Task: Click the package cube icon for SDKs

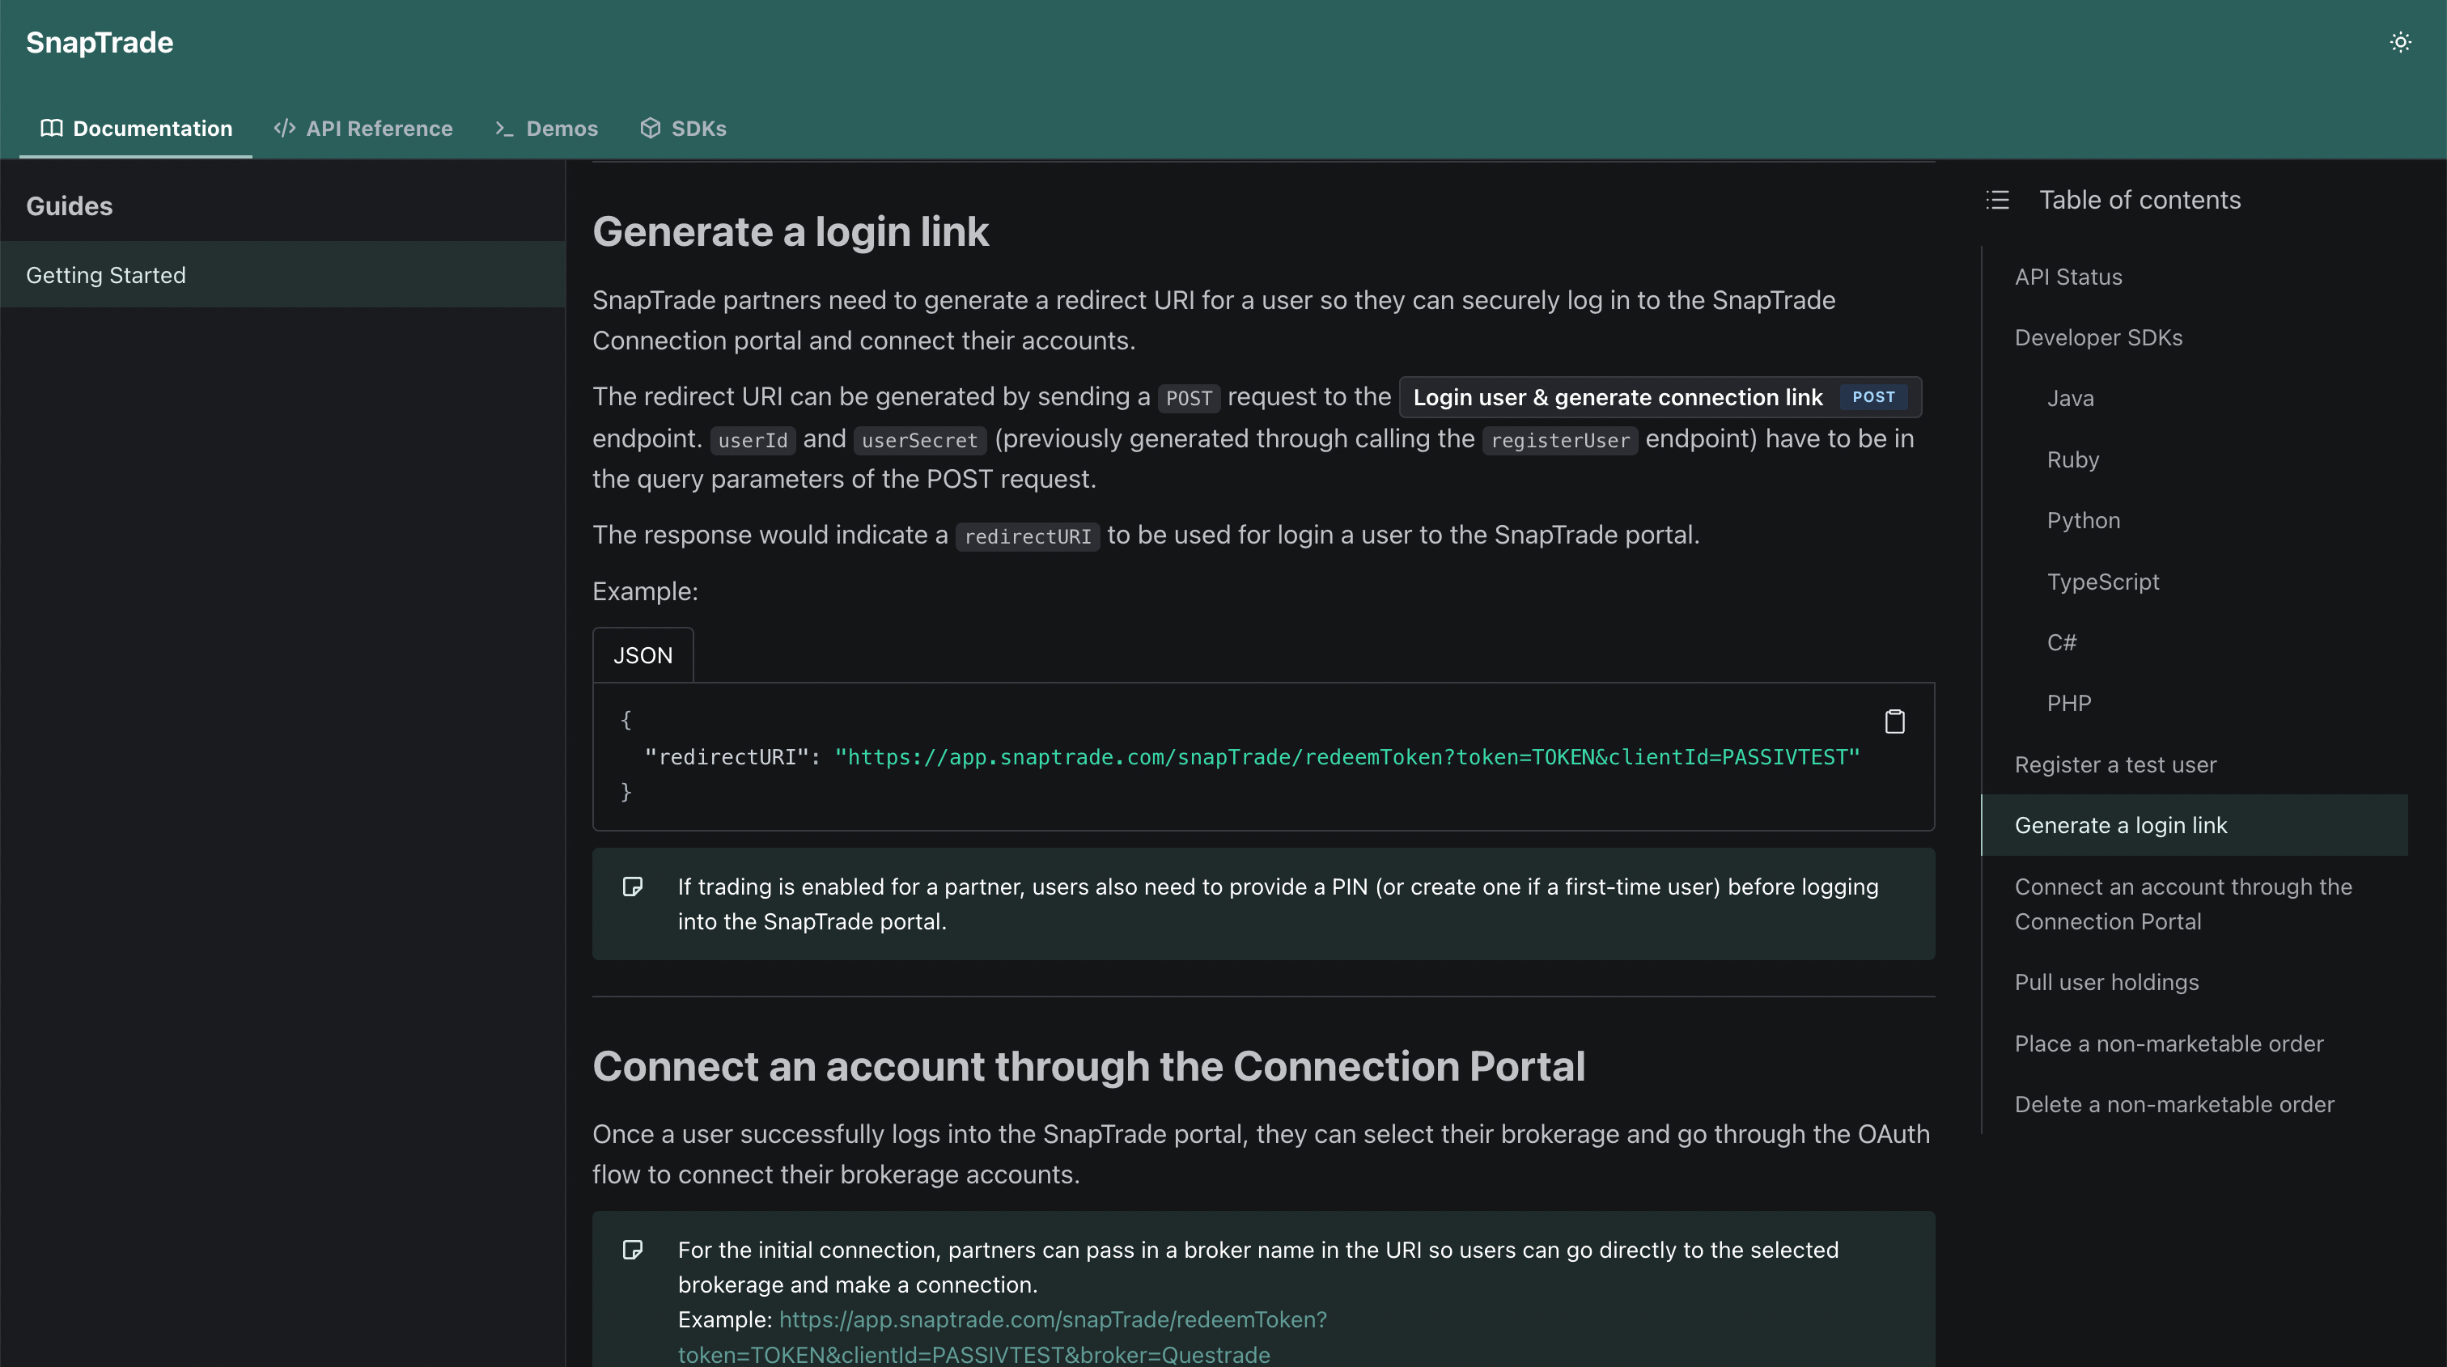Action: coord(650,128)
